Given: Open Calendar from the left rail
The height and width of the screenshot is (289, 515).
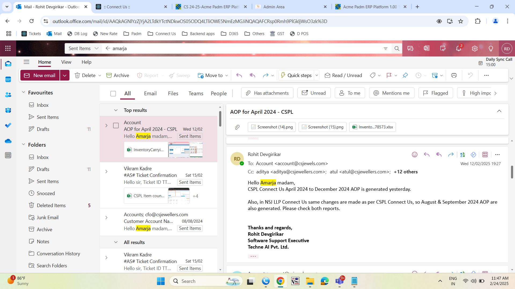Looking at the screenshot, I should tap(8, 79).
